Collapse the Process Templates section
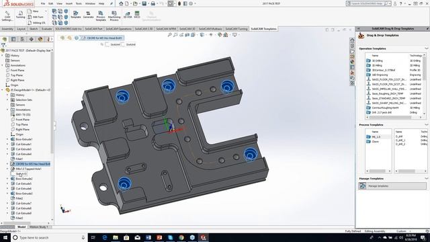The width and height of the screenshot is (430, 242). (426, 125)
